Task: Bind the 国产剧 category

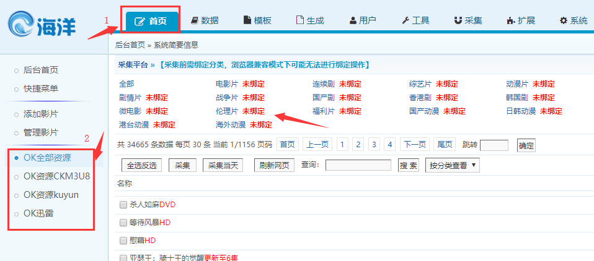Action: pos(350,98)
